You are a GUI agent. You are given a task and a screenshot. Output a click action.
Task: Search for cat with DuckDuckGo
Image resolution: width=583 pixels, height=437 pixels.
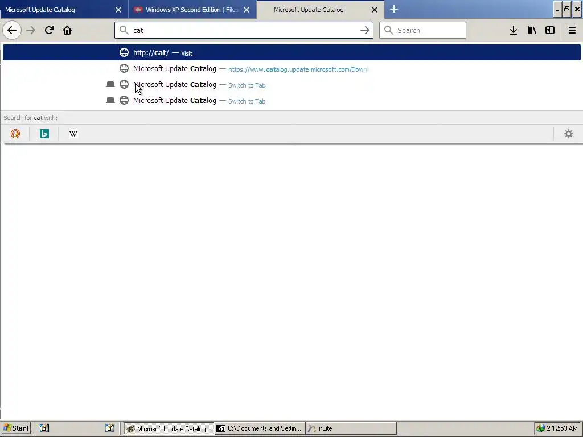pyautogui.click(x=15, y=133)
